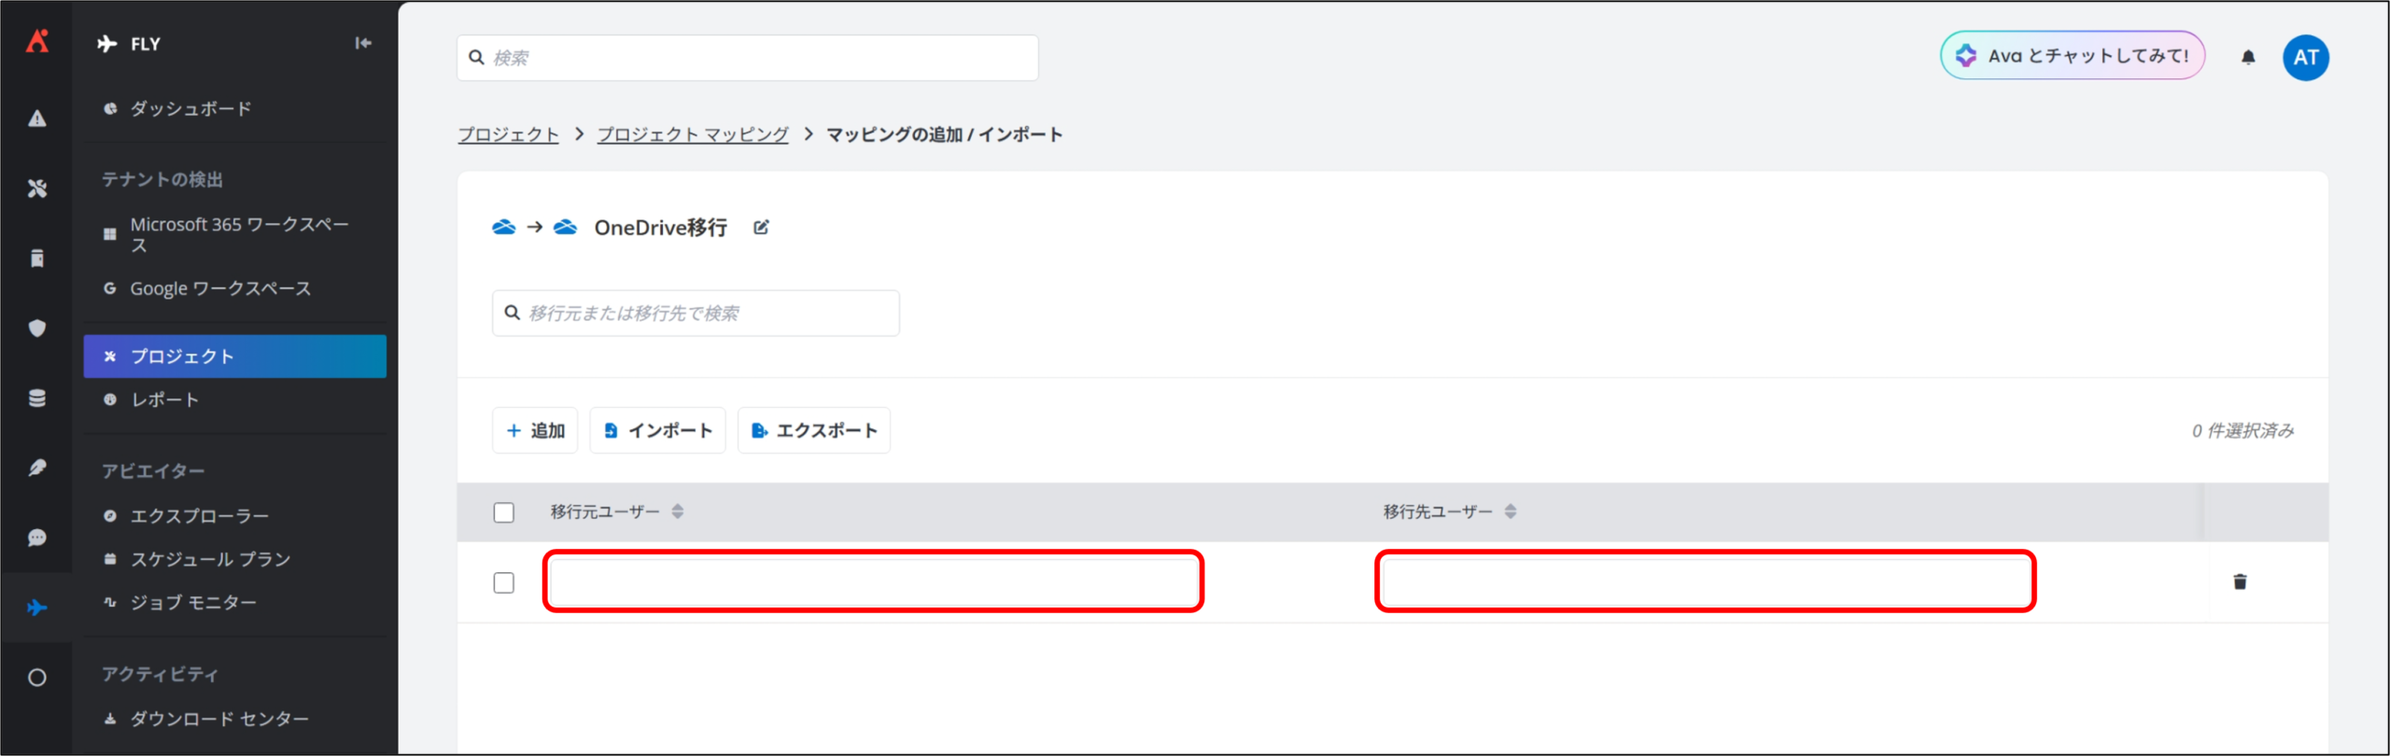Viewport: 2390px width, 756px height.
Task: Open the プロジェクト menu item
Action: [x=235, y=357]
